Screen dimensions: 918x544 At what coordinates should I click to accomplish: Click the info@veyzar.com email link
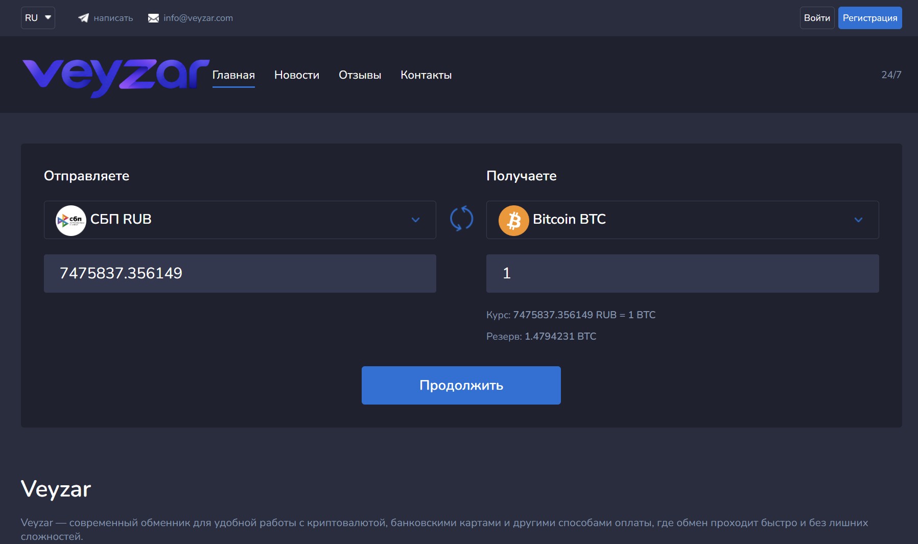point(198,18)
